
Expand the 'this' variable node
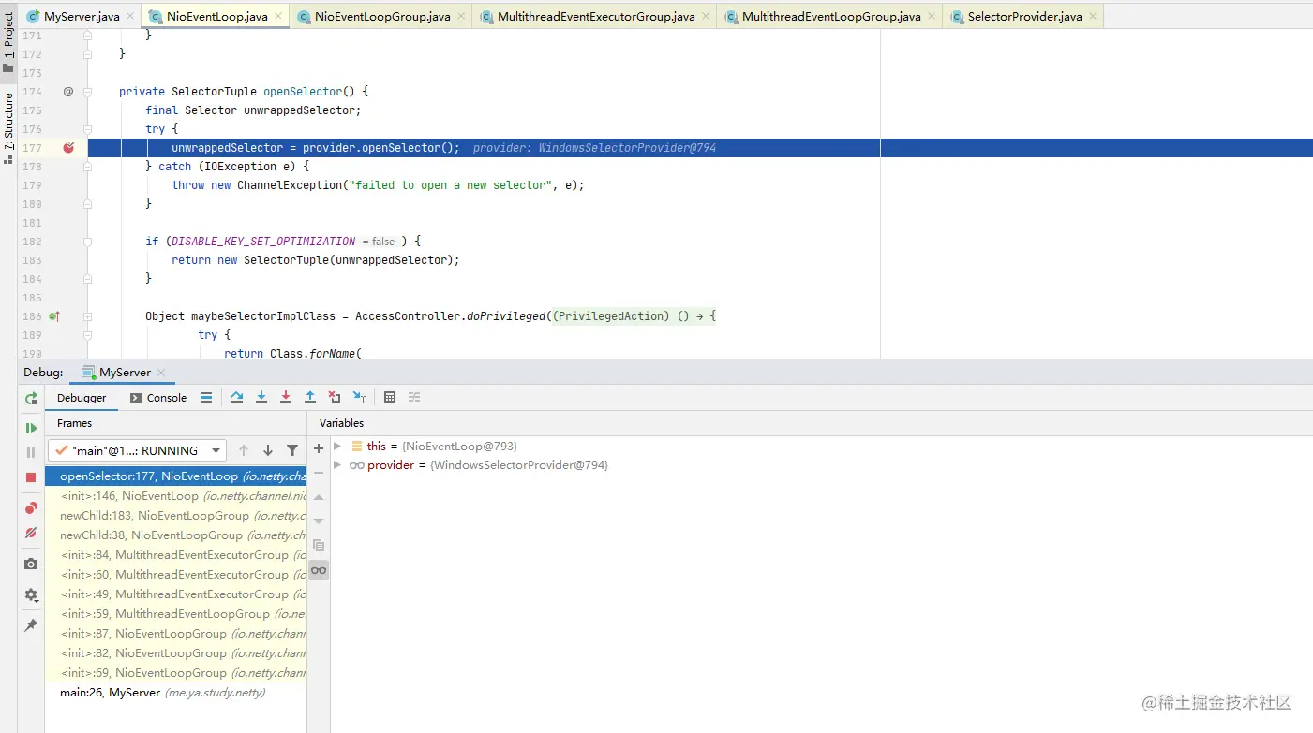point(337,447)
